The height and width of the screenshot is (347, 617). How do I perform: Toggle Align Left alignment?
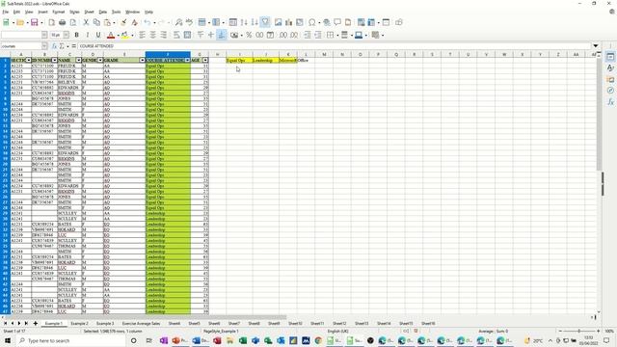point(142,35)
